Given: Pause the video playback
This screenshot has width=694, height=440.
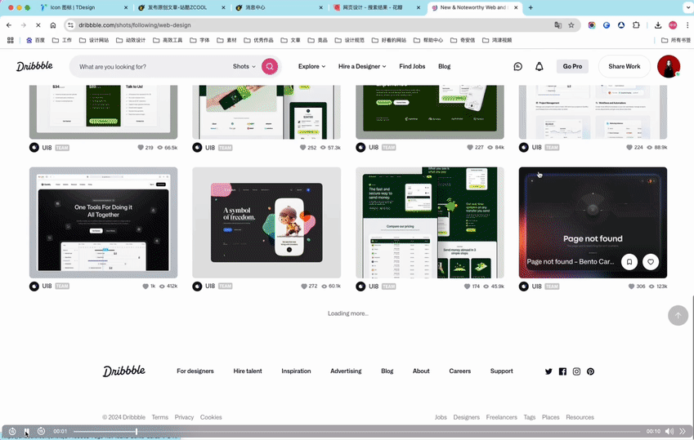Looking at the screenshot, I should pos(26,431).
